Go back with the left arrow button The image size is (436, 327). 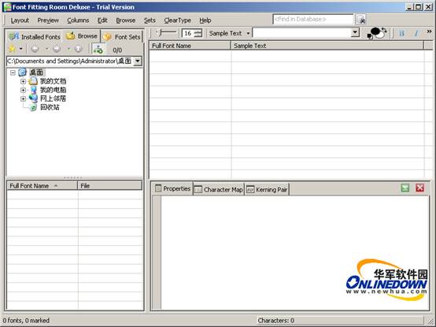tap(35, 49)
